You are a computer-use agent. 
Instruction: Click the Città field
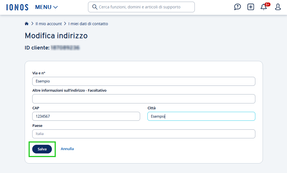201,116
